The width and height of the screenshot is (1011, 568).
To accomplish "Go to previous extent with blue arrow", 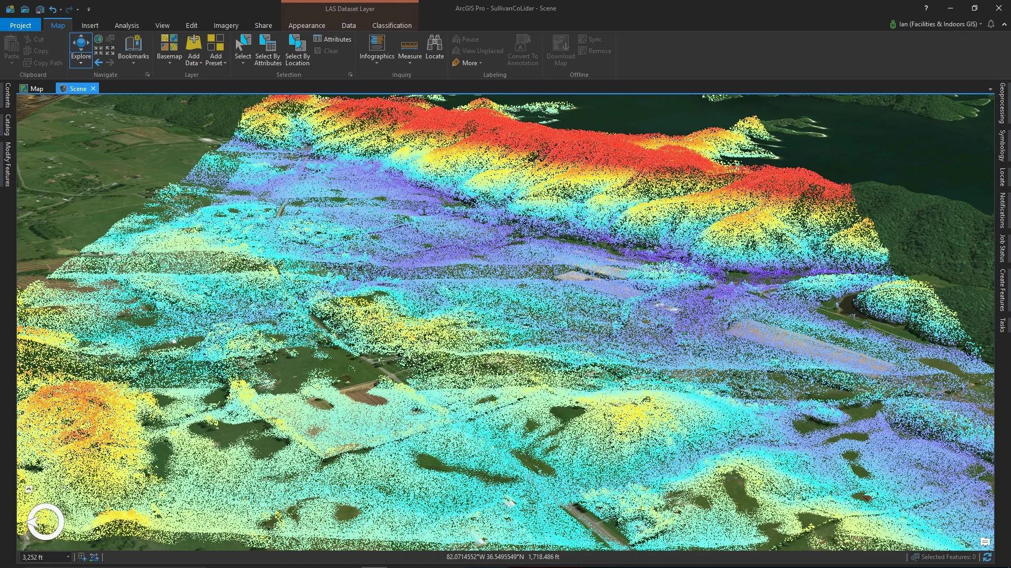I will click(98, 63).
